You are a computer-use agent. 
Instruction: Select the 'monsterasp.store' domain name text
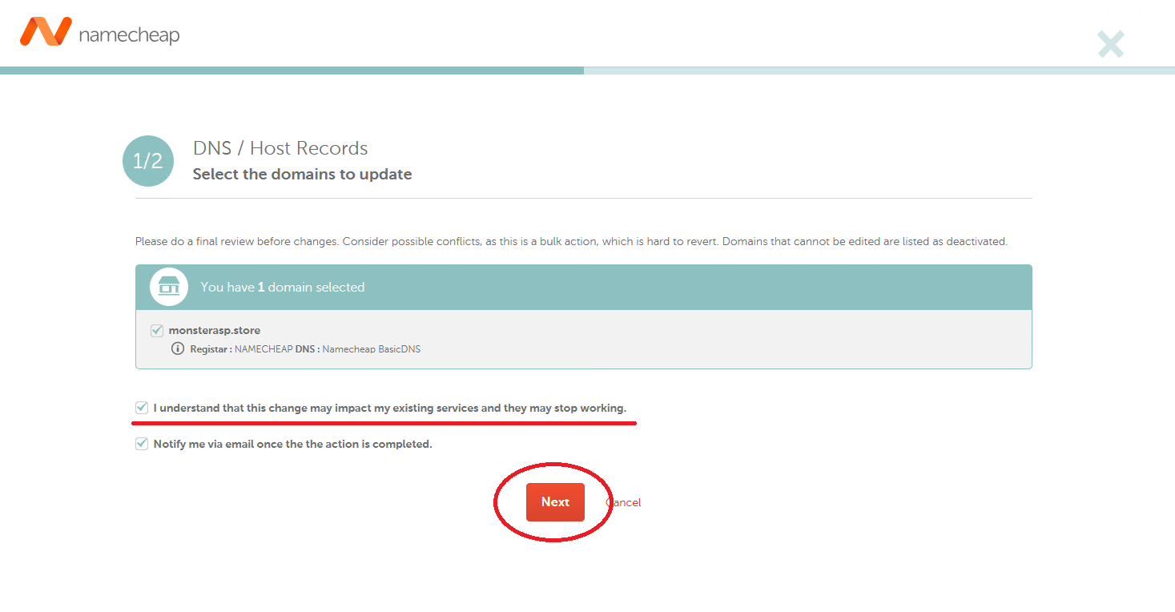click(215, 330)
